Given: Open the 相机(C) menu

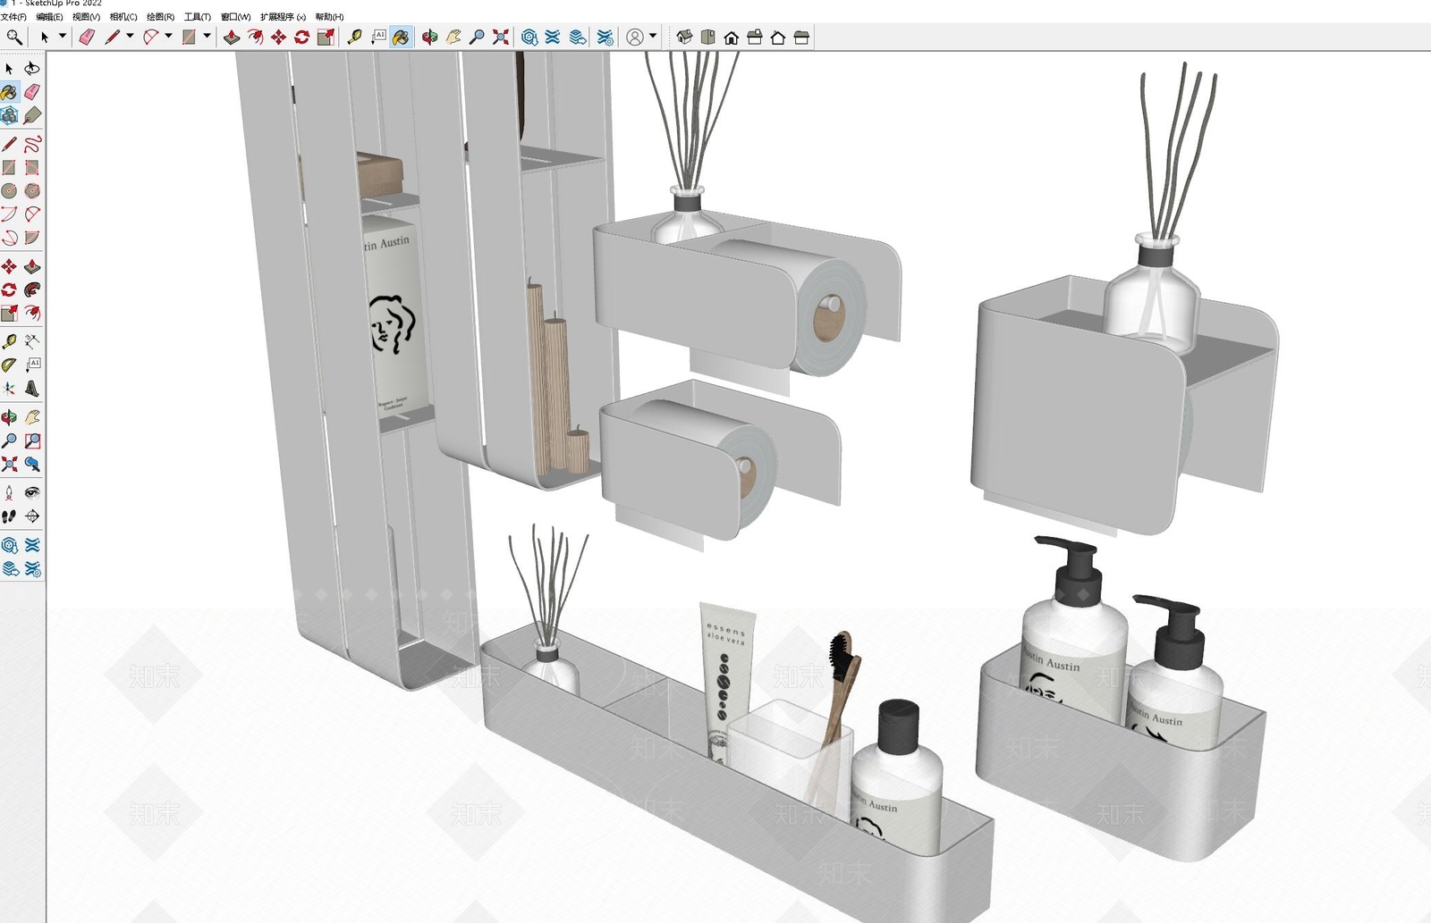Looking at the screenshot, I should [123, 17].
